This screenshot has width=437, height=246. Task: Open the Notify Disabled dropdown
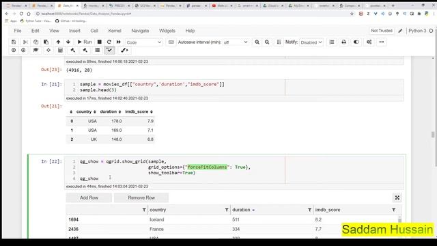tap(311, 42)
